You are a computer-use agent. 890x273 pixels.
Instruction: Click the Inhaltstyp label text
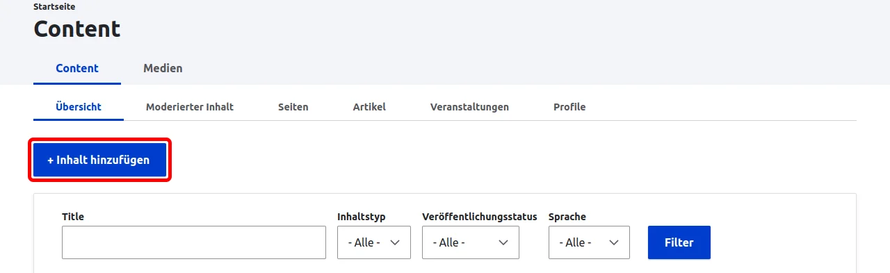coord(362,217)
